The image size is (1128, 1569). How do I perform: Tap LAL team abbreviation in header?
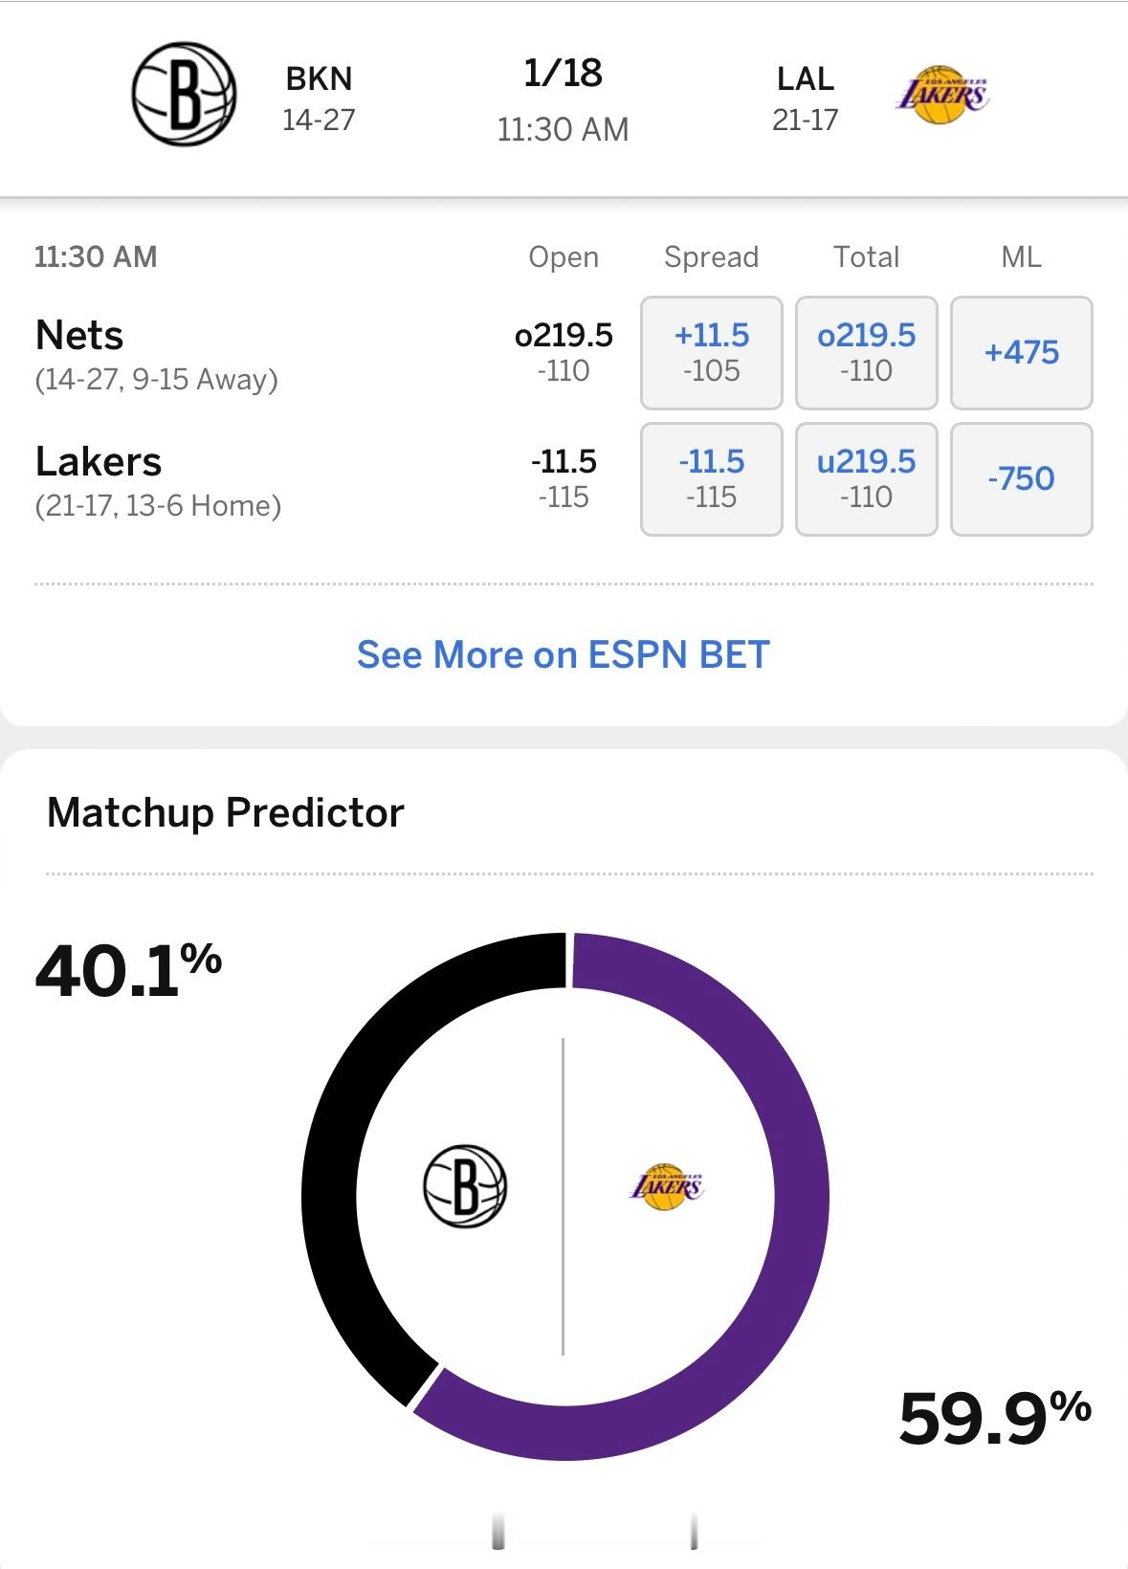pyautogui.click(x=806, y=78)
